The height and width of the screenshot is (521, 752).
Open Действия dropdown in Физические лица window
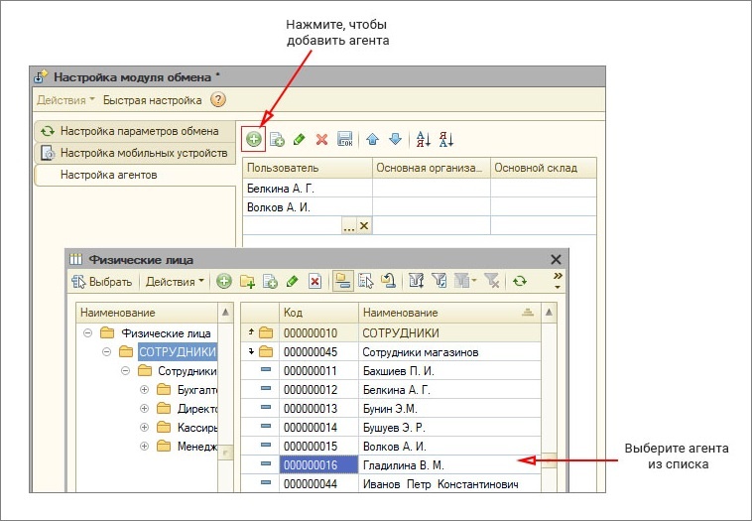(x=175, y=282)
